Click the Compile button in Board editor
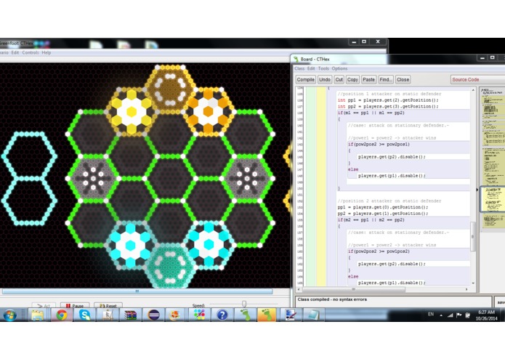The width and height of the screenshot is (505, 359). click(305, 79)
